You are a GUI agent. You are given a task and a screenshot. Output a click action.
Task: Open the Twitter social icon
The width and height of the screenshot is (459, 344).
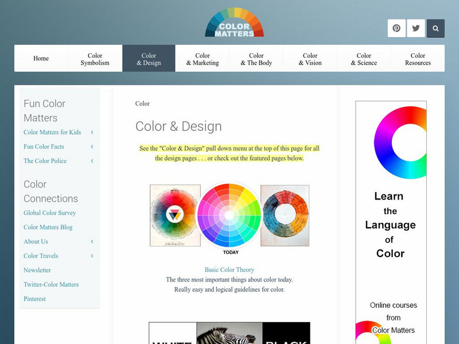tap(416, 28)
